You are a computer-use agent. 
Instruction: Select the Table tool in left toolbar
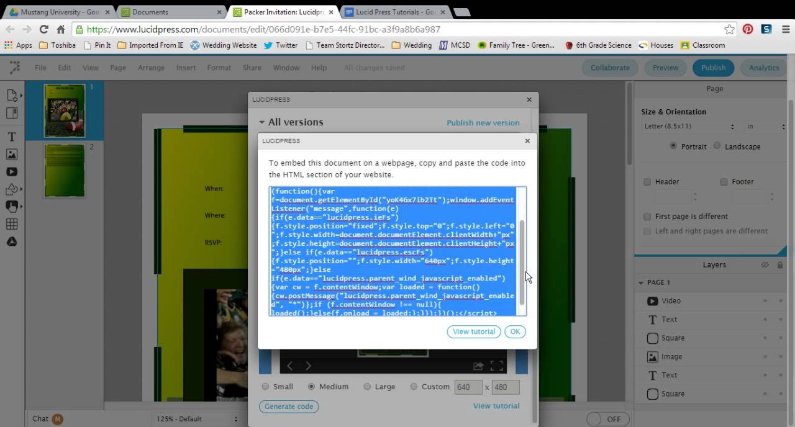click(11, 224)
